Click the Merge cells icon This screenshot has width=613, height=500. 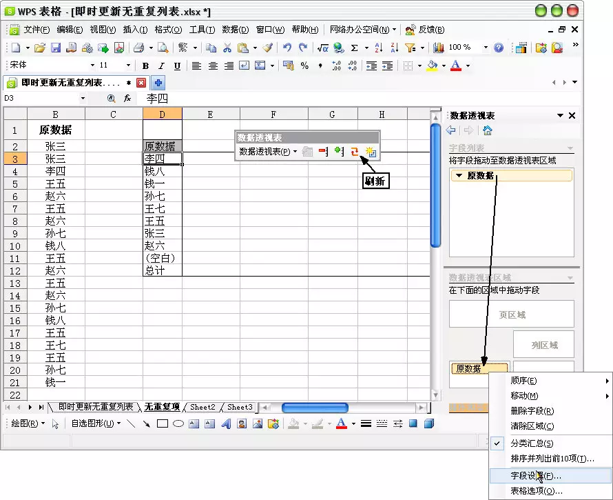[x=260, y=66]
